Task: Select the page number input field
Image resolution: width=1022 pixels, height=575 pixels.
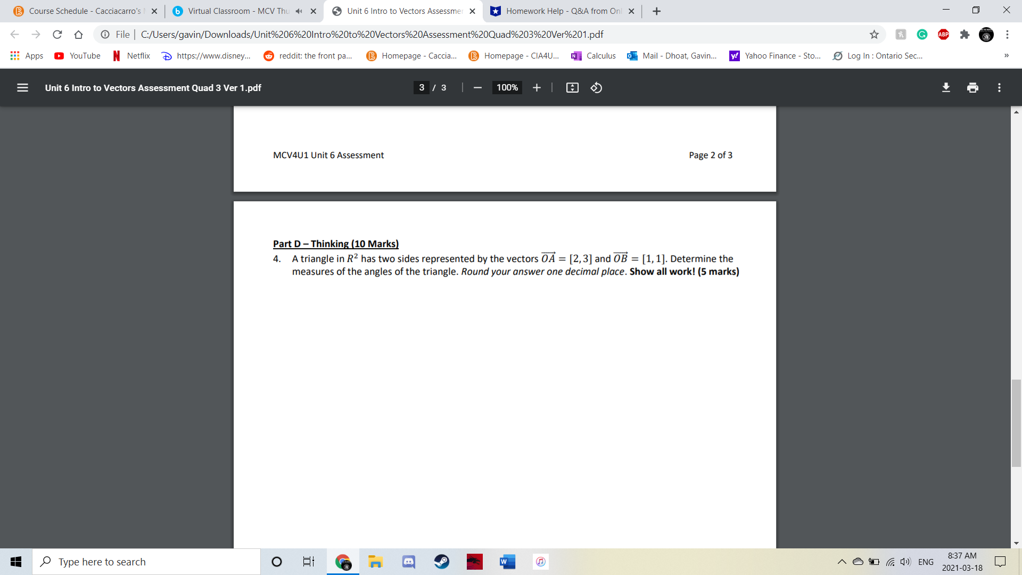Action: 421,87
